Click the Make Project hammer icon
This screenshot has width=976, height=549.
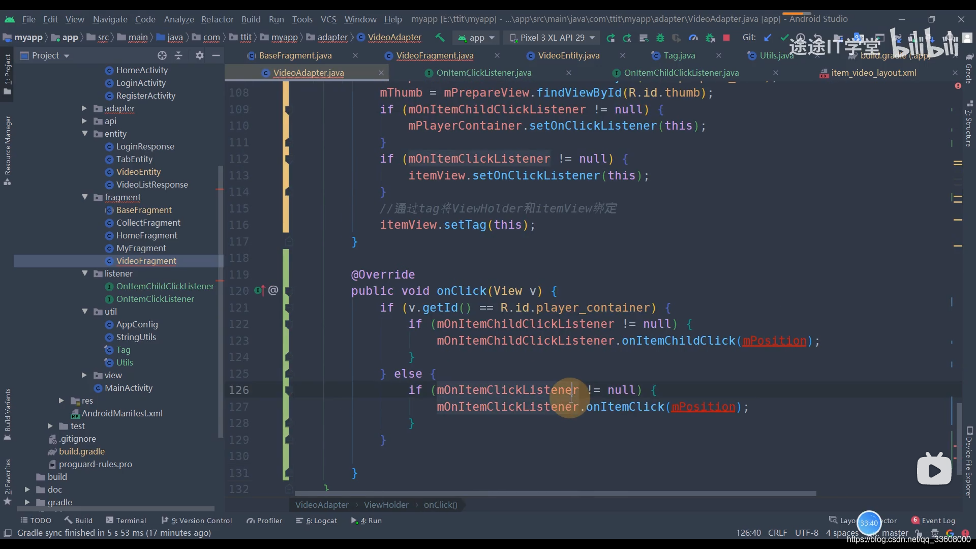440,38
